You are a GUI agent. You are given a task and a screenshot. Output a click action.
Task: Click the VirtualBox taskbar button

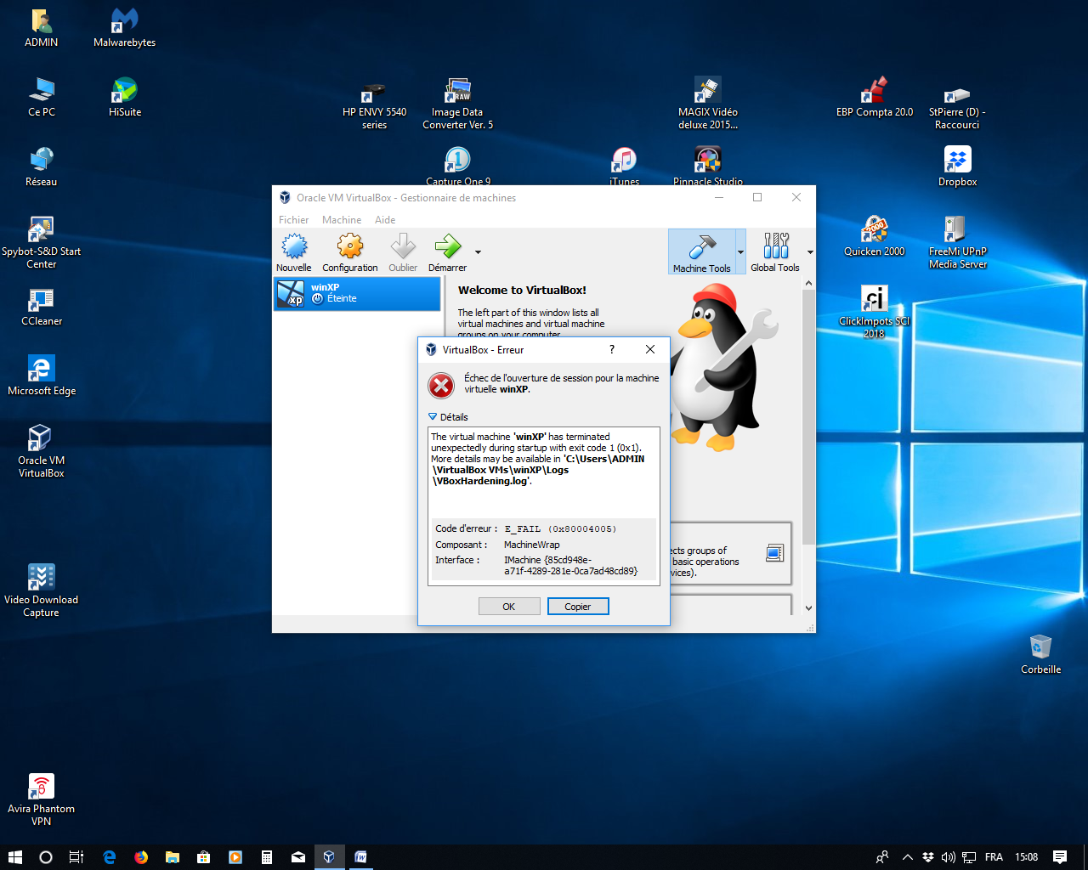click(x=329, y=857)
